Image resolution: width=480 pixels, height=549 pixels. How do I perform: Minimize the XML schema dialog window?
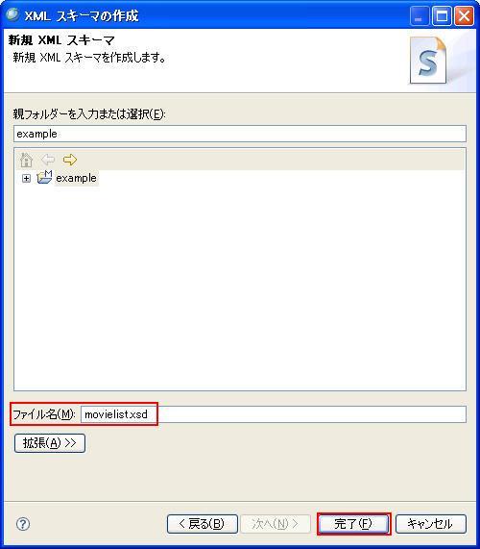coord(420,16)
